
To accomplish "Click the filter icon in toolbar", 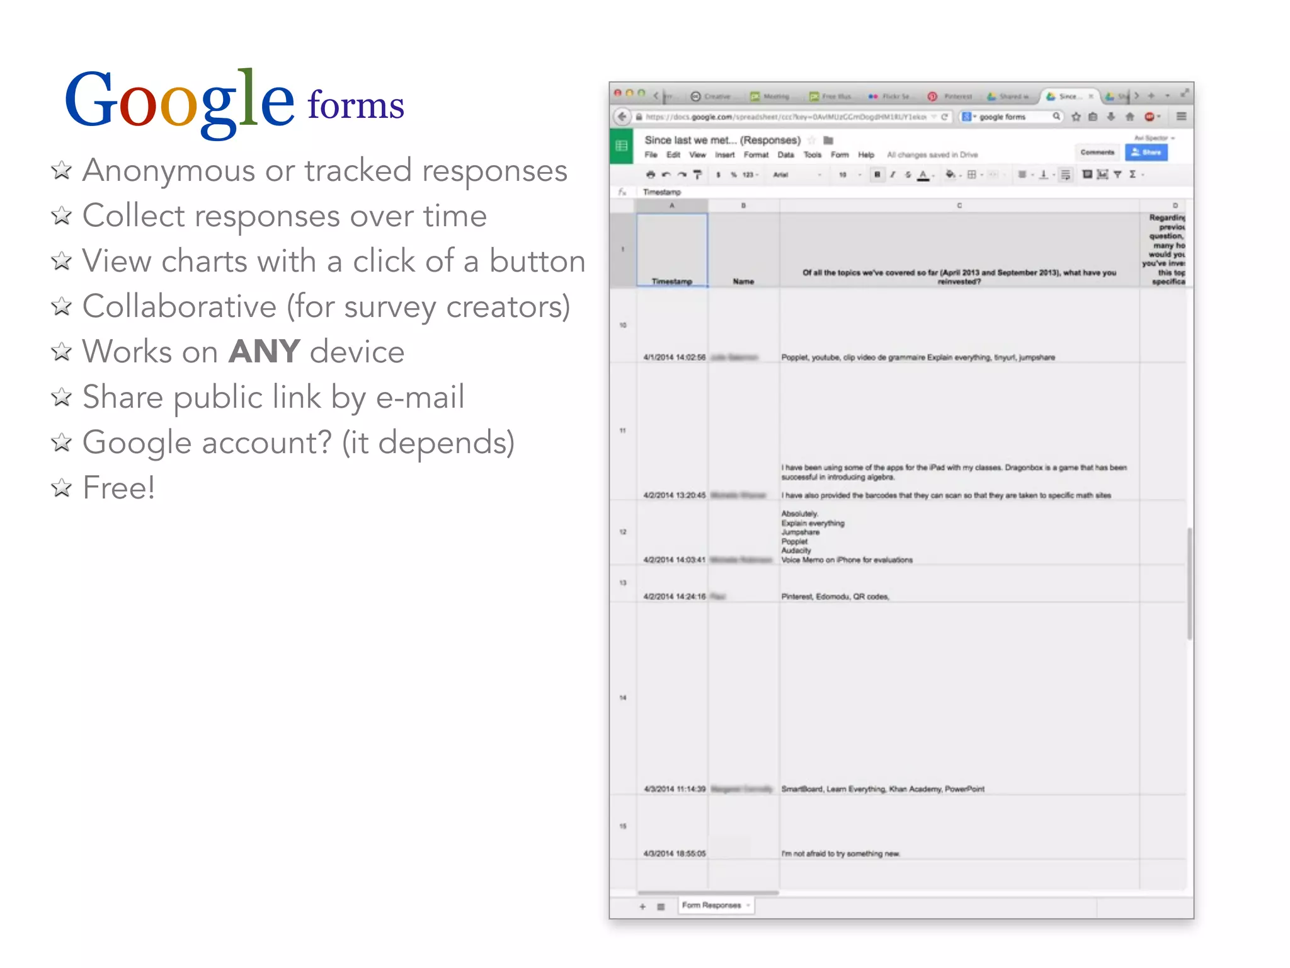I will (x=1117, y=175).
